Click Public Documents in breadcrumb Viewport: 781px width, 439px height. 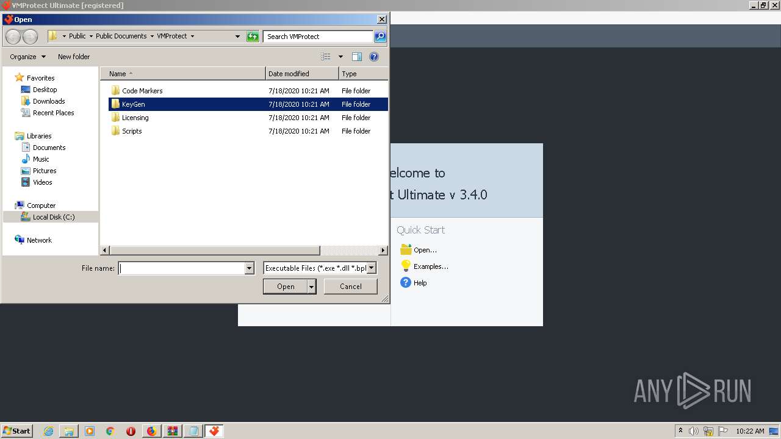coord(121,36)
